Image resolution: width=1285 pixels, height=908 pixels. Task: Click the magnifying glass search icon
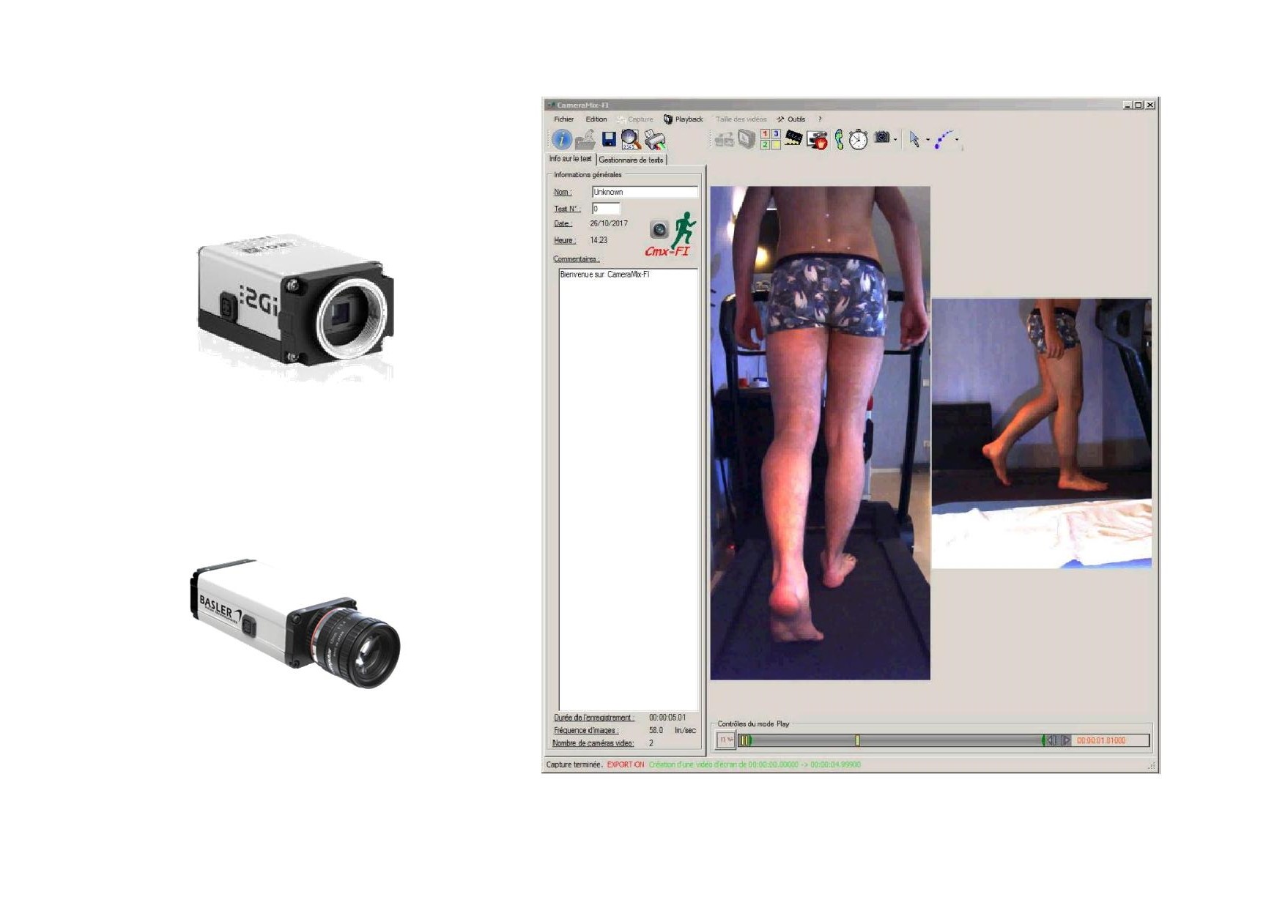click(630, 139)
